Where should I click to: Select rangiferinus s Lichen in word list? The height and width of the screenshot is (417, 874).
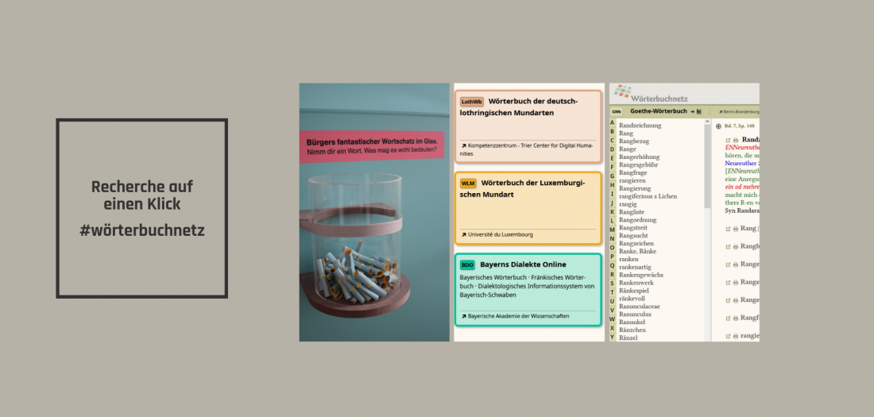tap(648, 196)
